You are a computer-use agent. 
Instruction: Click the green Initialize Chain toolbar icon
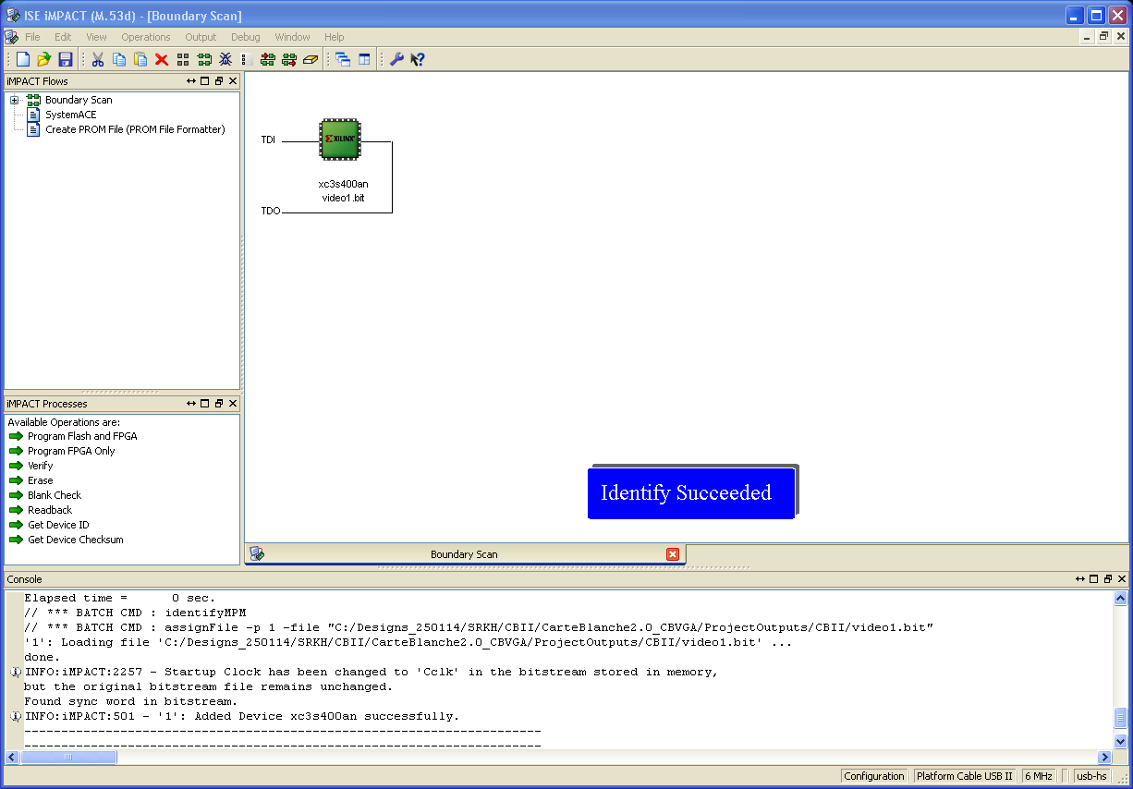204,59
